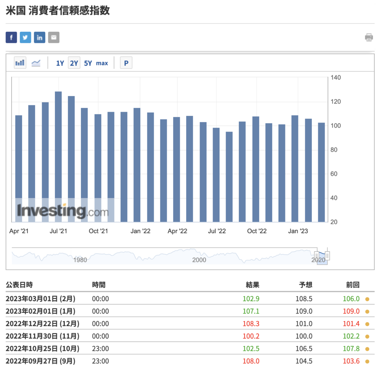Click the 前回 column header
The height and width of the screenshot is (374, 382).
click(353, 285)
